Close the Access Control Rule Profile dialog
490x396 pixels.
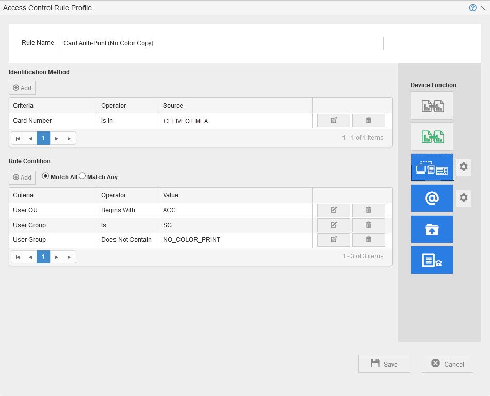coord(483,8)
